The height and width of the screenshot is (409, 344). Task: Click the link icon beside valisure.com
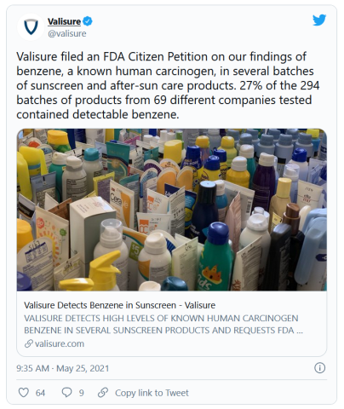pyautogui.click(x=28, y=343)
